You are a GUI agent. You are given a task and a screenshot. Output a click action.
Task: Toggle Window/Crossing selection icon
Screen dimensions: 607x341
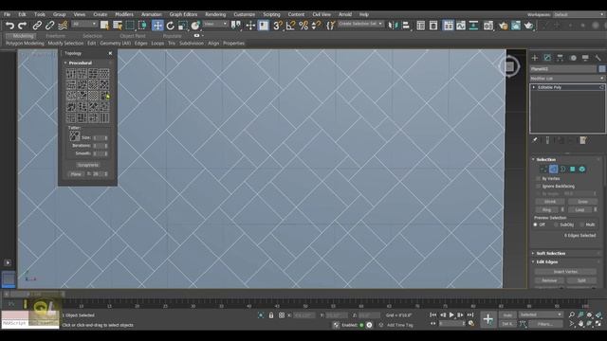tap(142, 26)
